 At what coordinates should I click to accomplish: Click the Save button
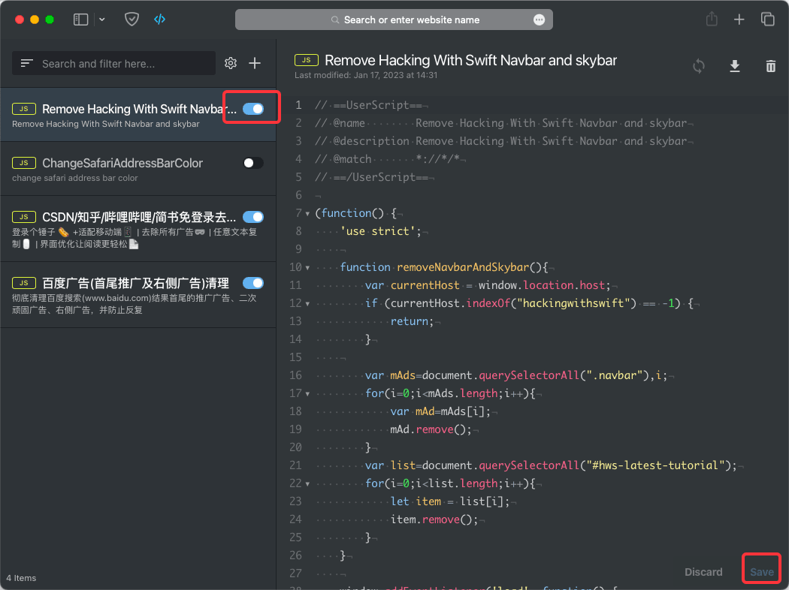pyautogui.click(x=761, y=572)
